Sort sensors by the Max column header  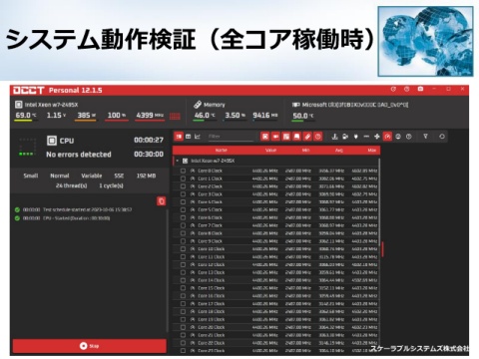pos(372,151)
